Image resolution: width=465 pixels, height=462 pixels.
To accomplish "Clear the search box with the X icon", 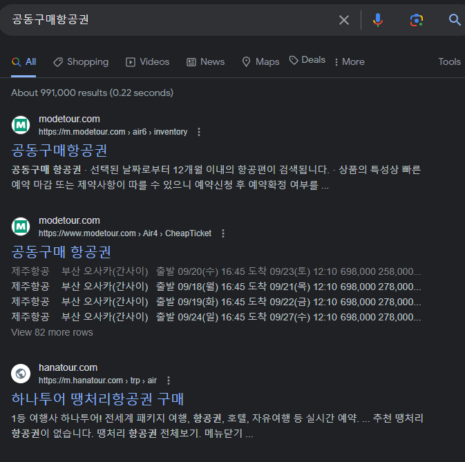I will coord(343,20).
